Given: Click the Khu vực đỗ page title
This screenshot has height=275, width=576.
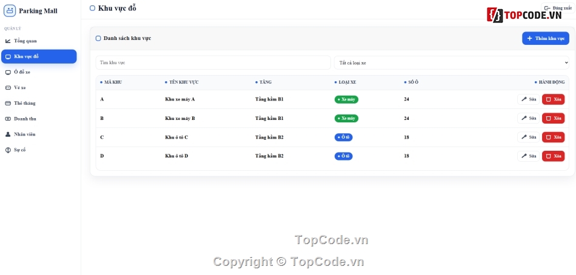Looking at the screenshot, I should coord(117,8).
